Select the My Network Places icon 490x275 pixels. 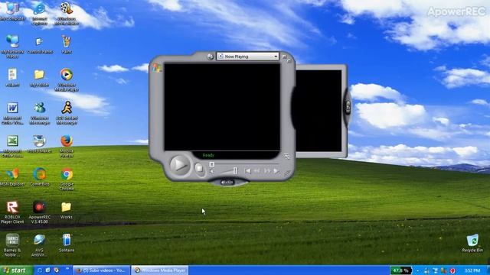(x=12, y=47)
